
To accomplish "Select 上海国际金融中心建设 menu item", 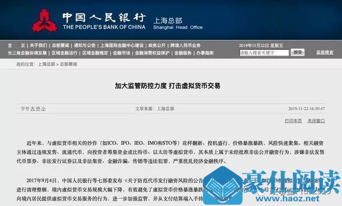I will [x=122, y=45].
